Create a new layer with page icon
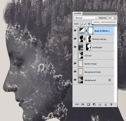This screenshot has height=121, width=126. pyautogui.click(x=105, y=104)
